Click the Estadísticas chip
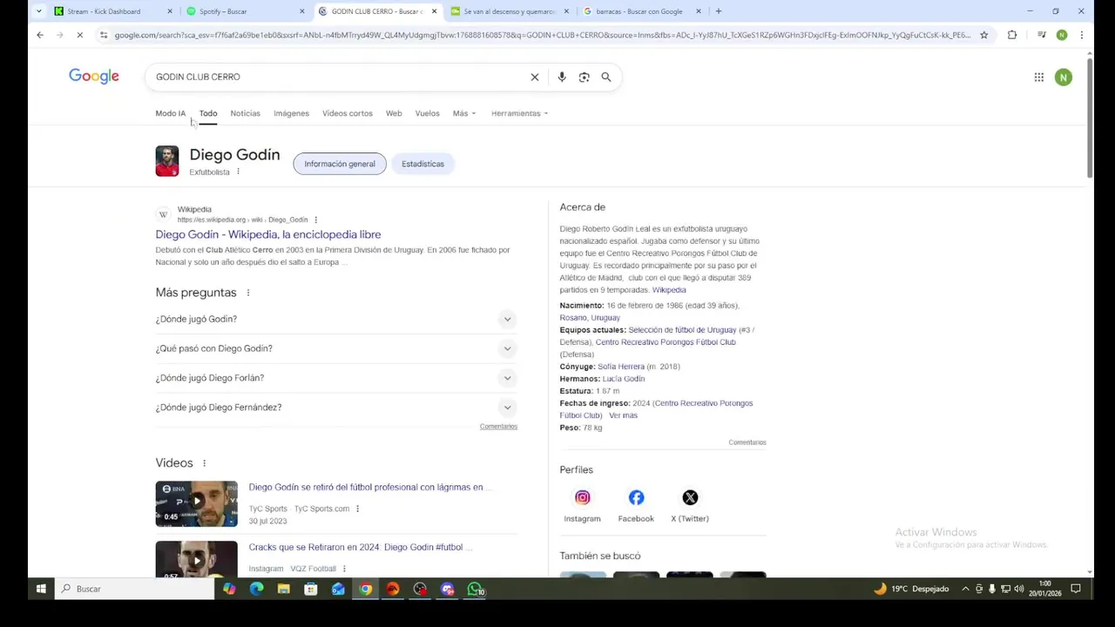This screenshot has width=1115, height=627. click(x=422, y=164)
